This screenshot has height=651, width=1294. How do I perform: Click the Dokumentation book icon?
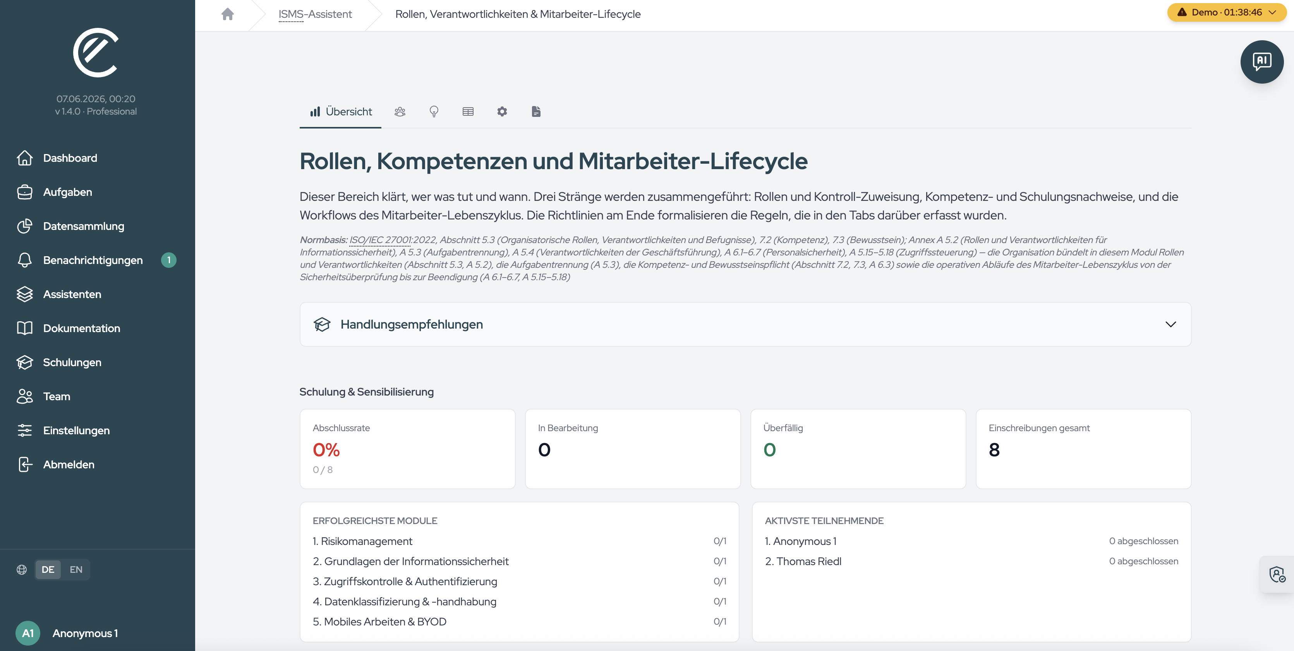click(x=25, y=328)
